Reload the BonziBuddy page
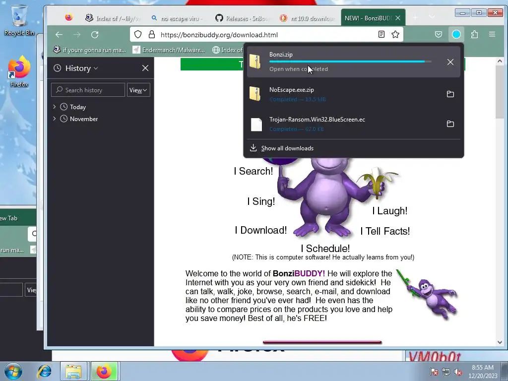 pos(95,35)
